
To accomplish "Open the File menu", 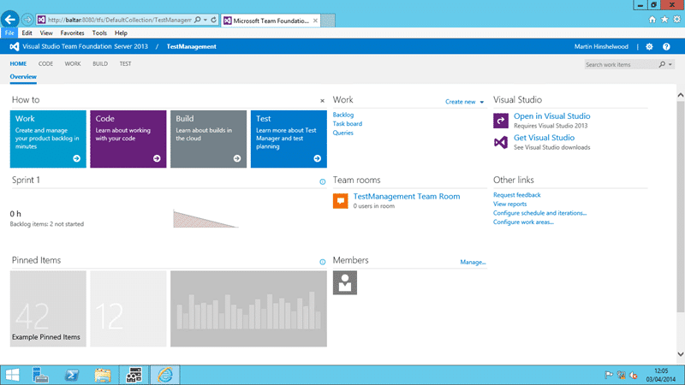I will (9, 33).
